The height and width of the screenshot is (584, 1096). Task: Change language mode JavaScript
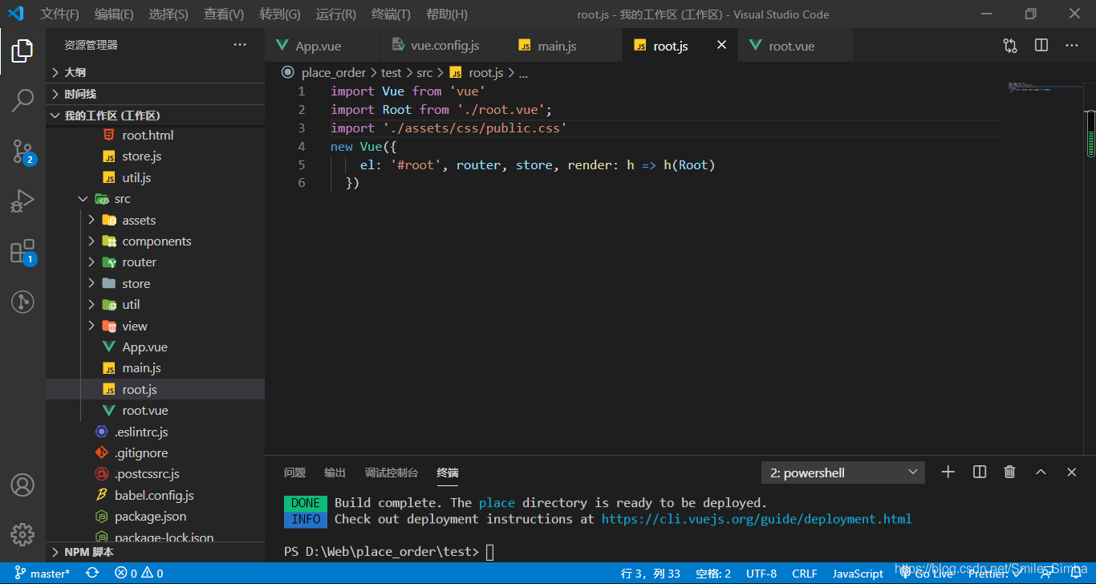point(858,574)
